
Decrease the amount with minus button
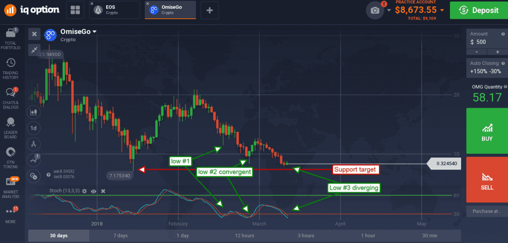(476, 52)
